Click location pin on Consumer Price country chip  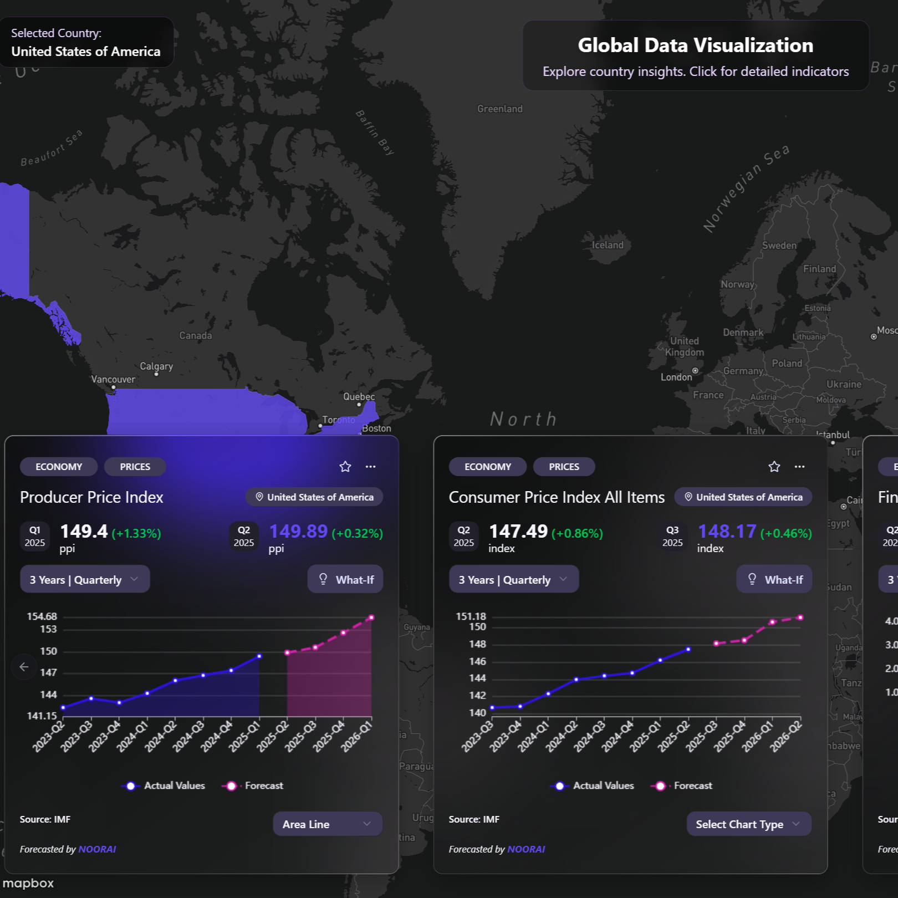688,497
